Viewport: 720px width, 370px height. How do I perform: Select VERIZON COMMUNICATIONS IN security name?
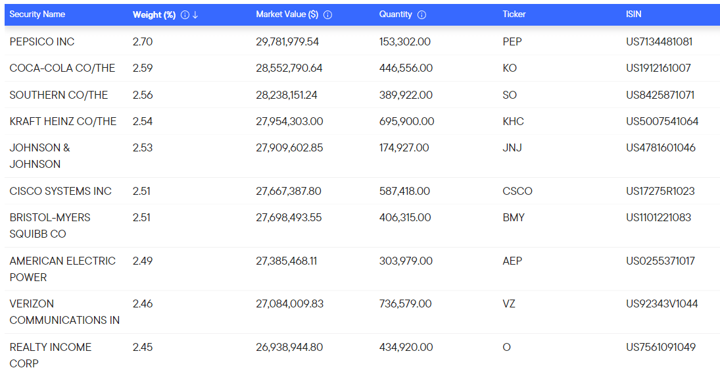click(x=64, y=311)
